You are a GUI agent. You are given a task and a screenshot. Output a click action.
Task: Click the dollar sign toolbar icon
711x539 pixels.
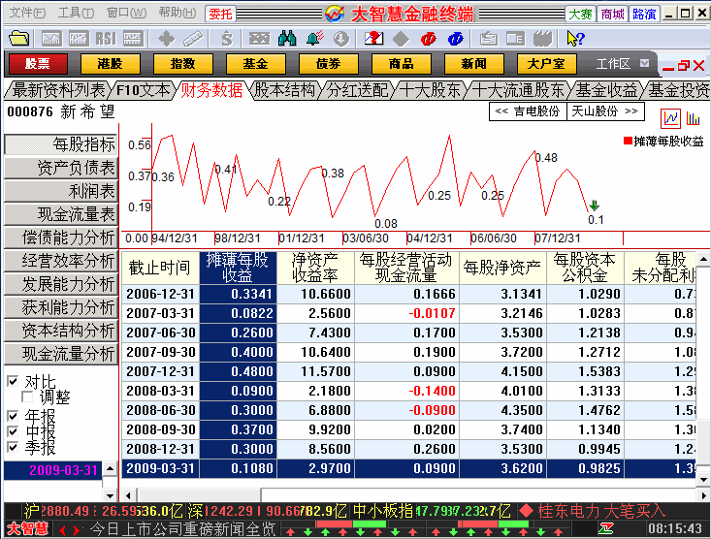[227, 39]
